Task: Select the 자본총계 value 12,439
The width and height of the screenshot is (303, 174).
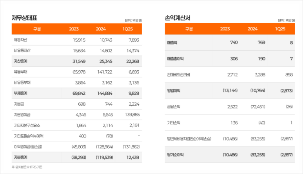Action: 133,158
